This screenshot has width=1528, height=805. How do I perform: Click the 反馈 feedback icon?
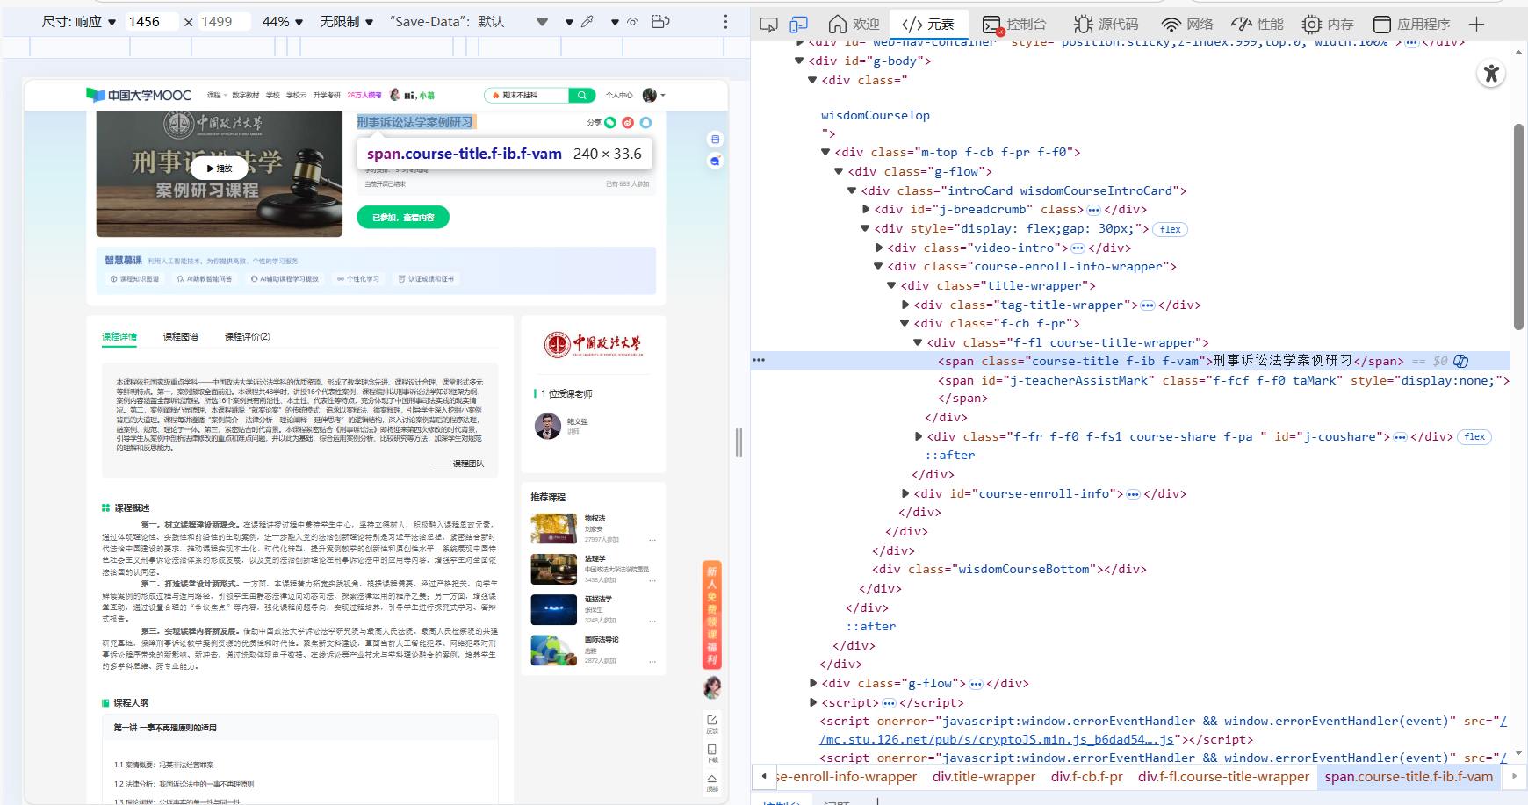click(712, 723)
